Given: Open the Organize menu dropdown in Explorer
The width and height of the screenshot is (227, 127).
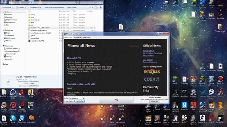Looking at the screenshot, I should point(7,7).
